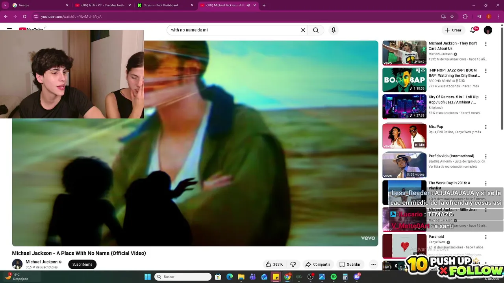Open options for Mix: Pop
The width and height of the screenshot is (504, 283).
pyautogui.click(x=485, y=127)
